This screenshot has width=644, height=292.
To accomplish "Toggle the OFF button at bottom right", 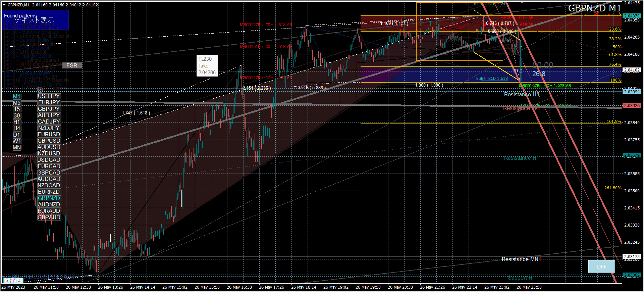I will pyautogui.click(x=601, y=266).
